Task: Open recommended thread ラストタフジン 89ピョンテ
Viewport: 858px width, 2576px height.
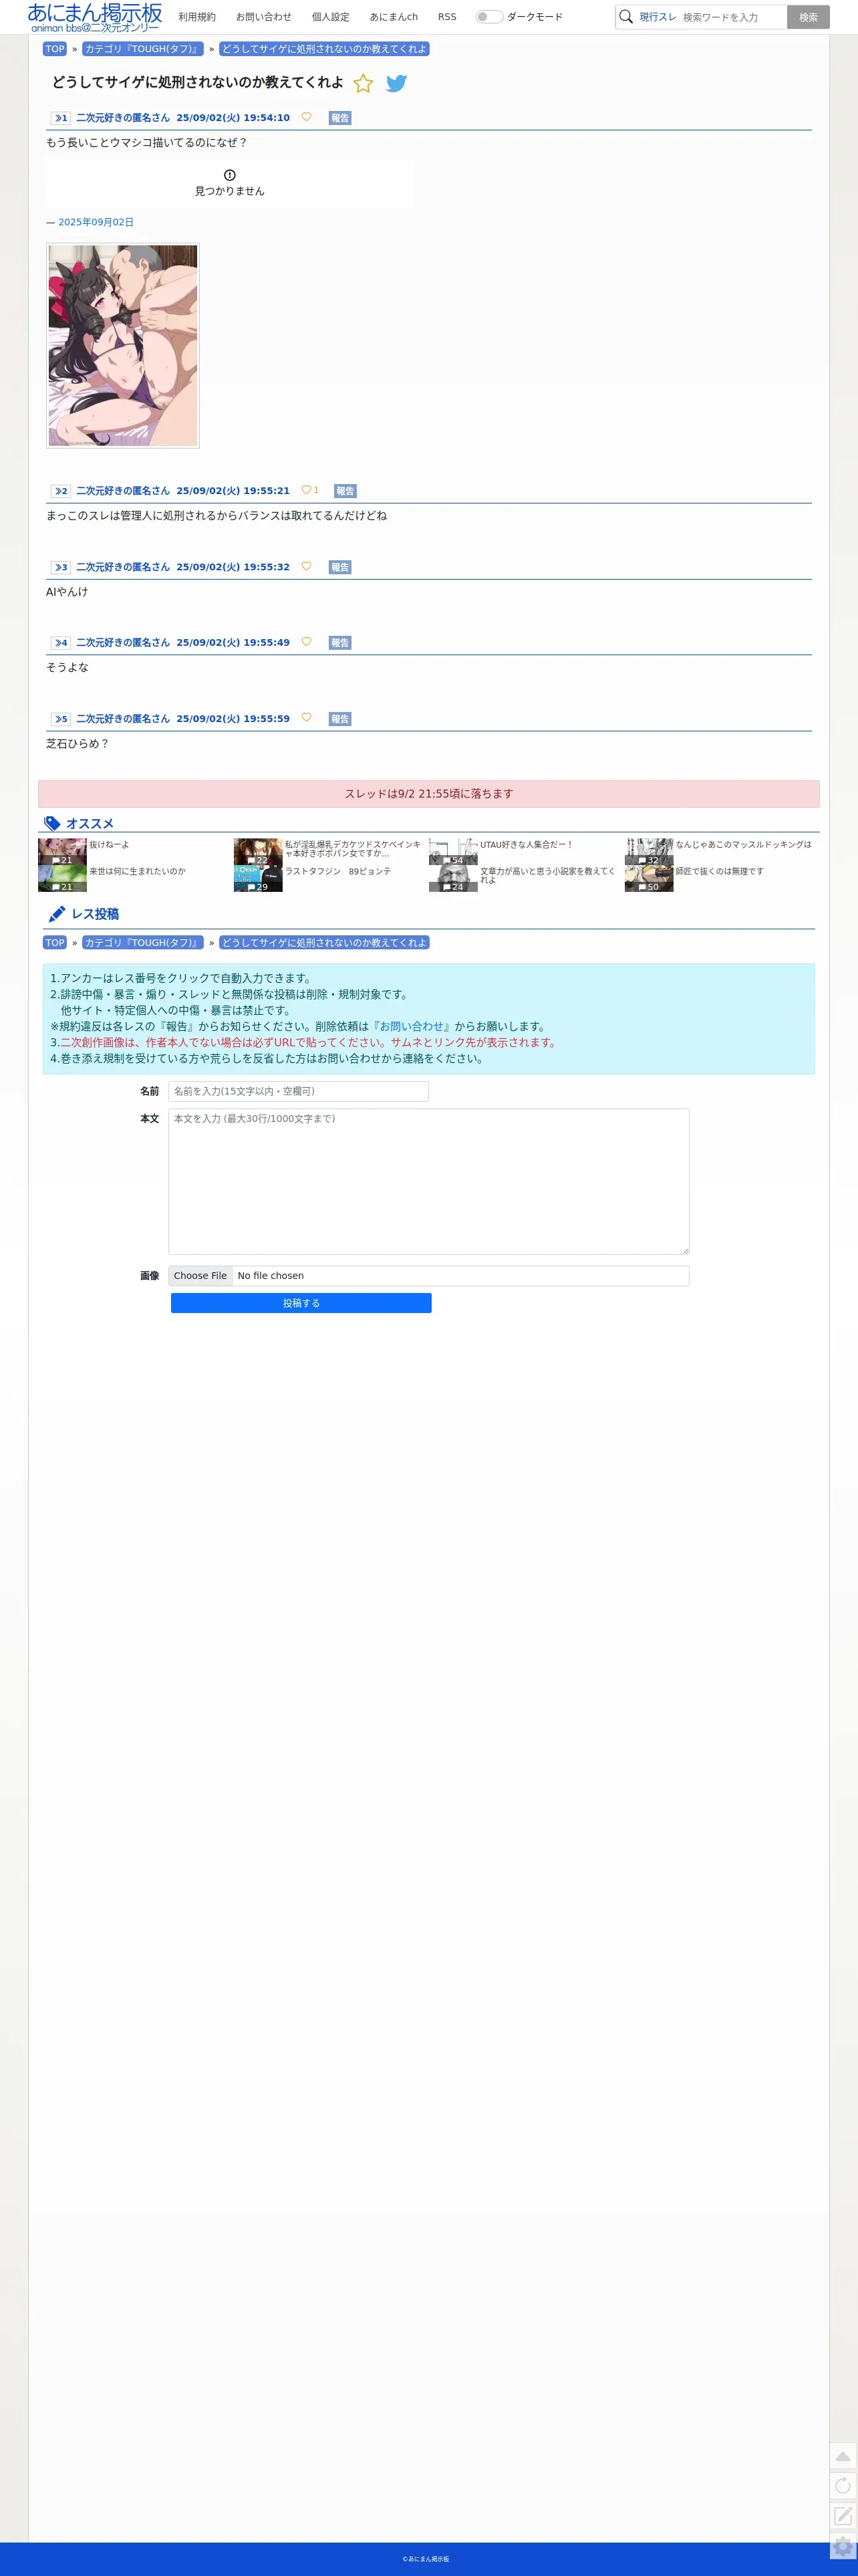Action: tap(338, 871)
